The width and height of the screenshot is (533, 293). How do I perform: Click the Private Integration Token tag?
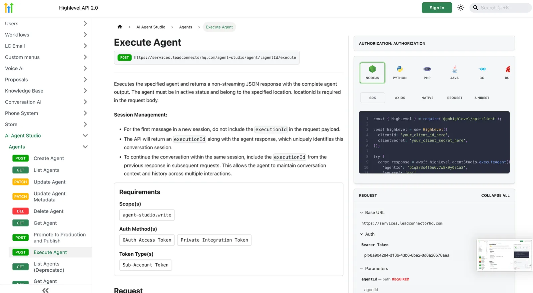pos(214,240)
